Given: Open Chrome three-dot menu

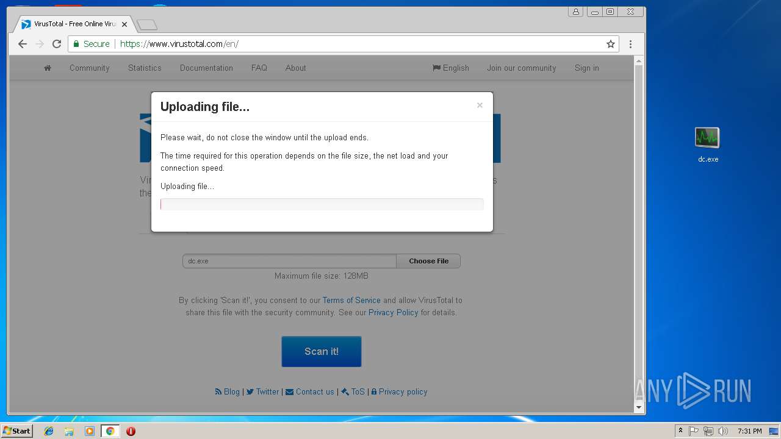Looking at the screenshot, I should click(630, 44).
